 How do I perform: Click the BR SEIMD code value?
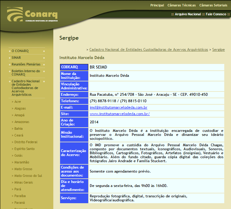click(x=98, y=67)
